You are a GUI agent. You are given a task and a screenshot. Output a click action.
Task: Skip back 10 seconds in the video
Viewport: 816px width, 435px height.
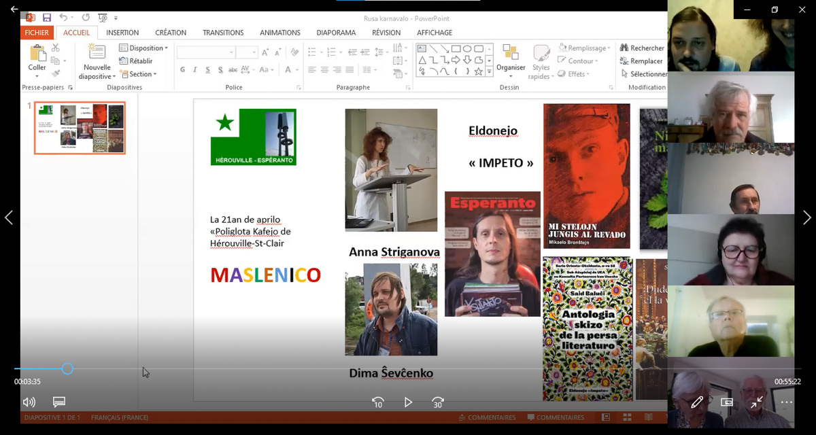click(378, 402)
